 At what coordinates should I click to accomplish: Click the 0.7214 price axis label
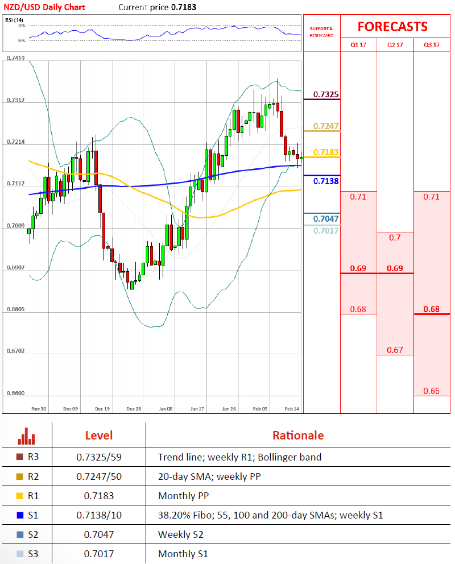pos(16,142)
